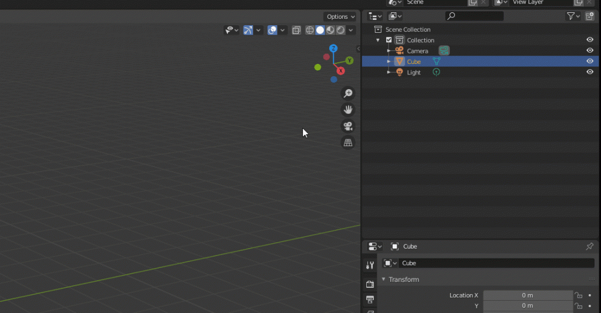Viewport: 601px width, 313px height.
Task: Hide the Light with its eye icon
Action: pyautogui.click(x=590, y=72)
